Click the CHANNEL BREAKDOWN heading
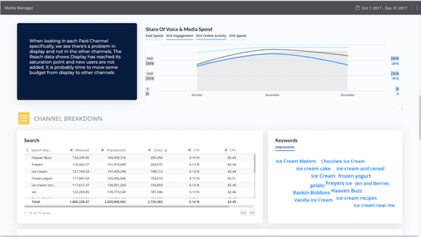This screenshot has height=237, width=421. click(68, 119)
